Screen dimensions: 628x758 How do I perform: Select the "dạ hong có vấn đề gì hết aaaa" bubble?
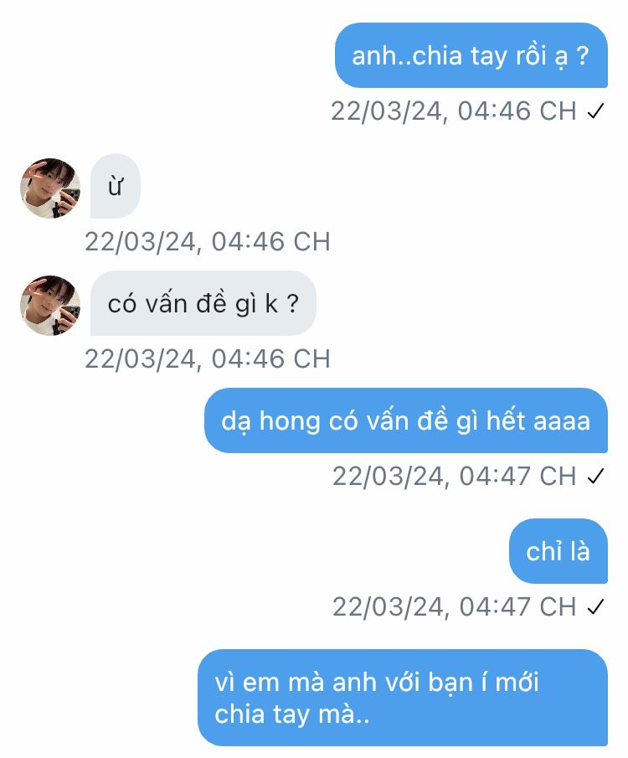(406, 420)
